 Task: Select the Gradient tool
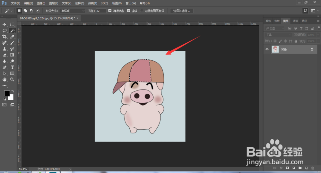[x=12, y=55]
